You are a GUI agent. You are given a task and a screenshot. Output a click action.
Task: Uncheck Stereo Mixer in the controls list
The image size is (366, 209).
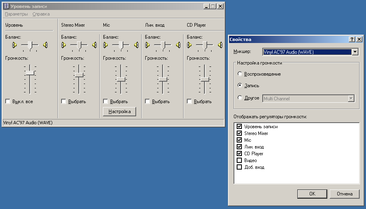239,133
